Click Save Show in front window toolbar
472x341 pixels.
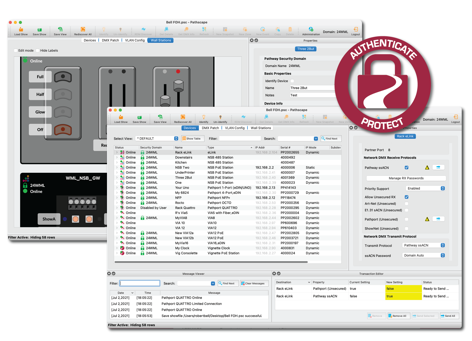click(139, 119)
